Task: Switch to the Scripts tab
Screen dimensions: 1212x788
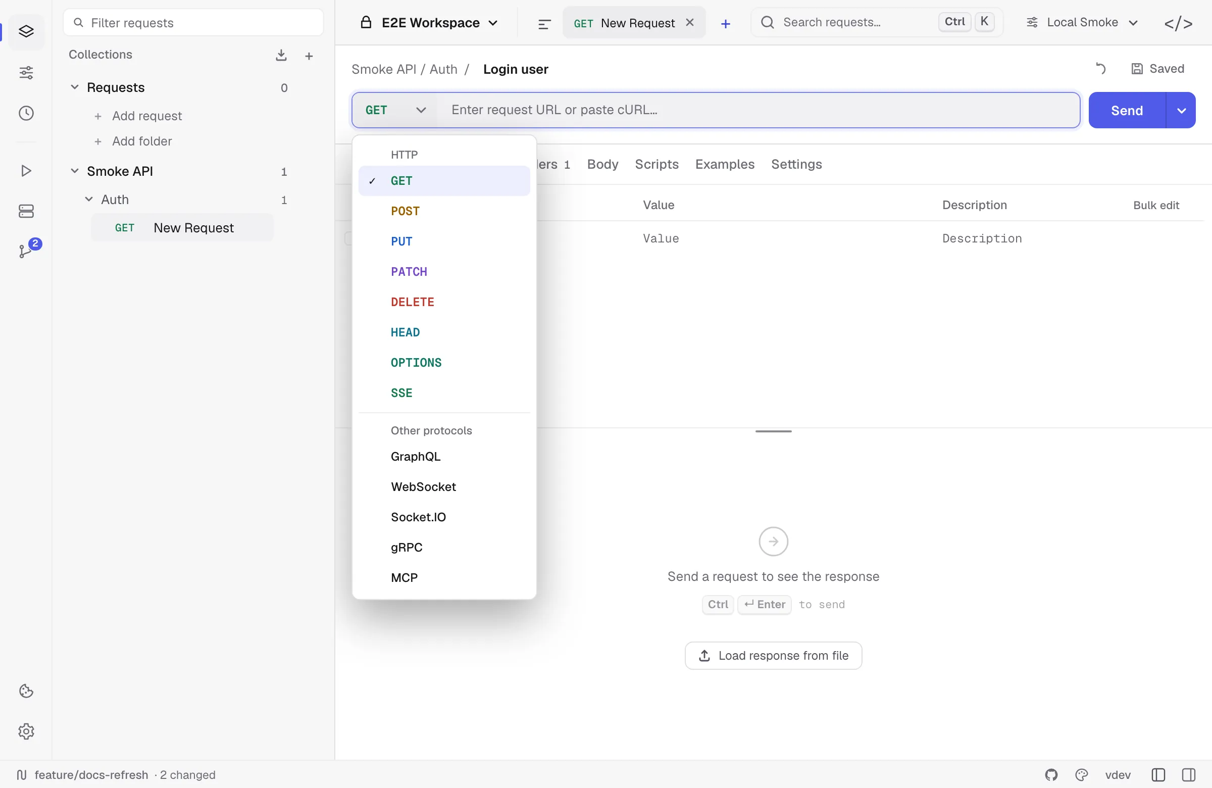Action: point(656,164)
